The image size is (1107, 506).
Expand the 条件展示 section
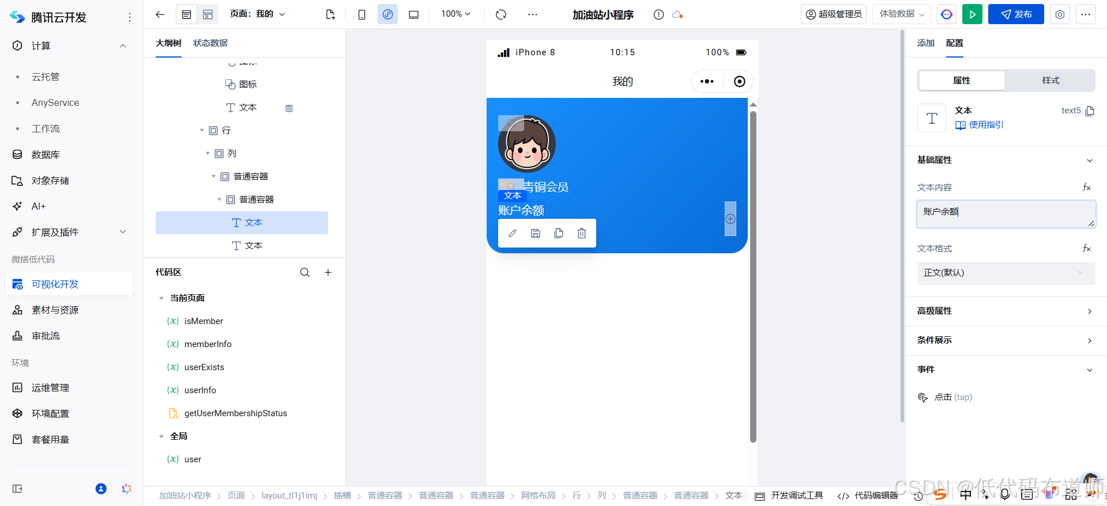click(1090, 341)
